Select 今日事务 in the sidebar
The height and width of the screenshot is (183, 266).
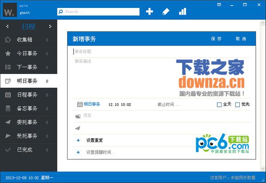(x=29, y=54)
